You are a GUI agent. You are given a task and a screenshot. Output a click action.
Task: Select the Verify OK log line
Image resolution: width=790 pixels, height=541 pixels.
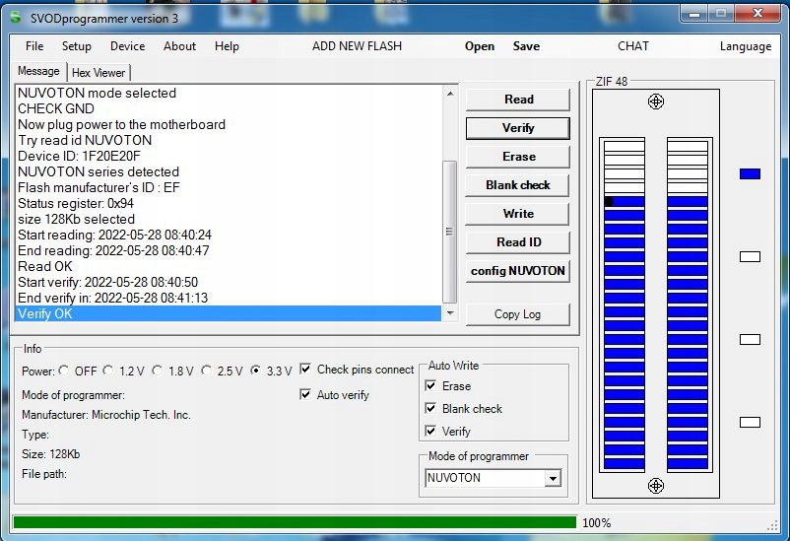pyautogui.click(x=227, y=313)
